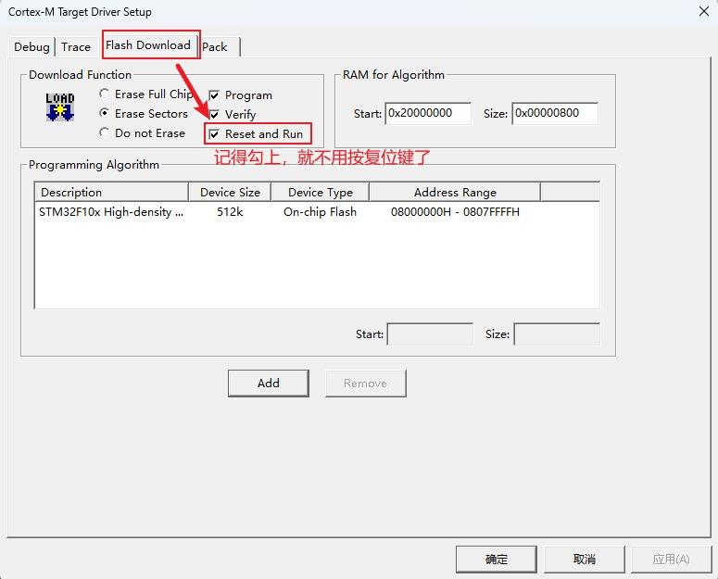Select the Flash Download tab
Viewport: 718px width, 579px height.
pyautogui.click(x=148, y=44)
